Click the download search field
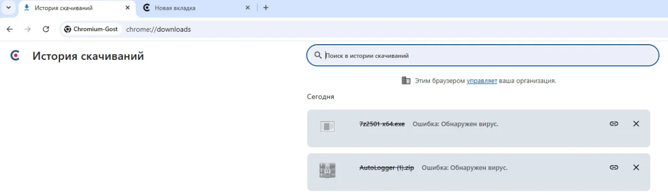The height and width of the screenshot is (195, 668). (483, 56)
